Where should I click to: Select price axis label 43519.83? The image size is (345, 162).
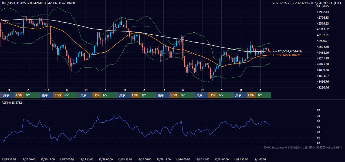tap(323, 23)
